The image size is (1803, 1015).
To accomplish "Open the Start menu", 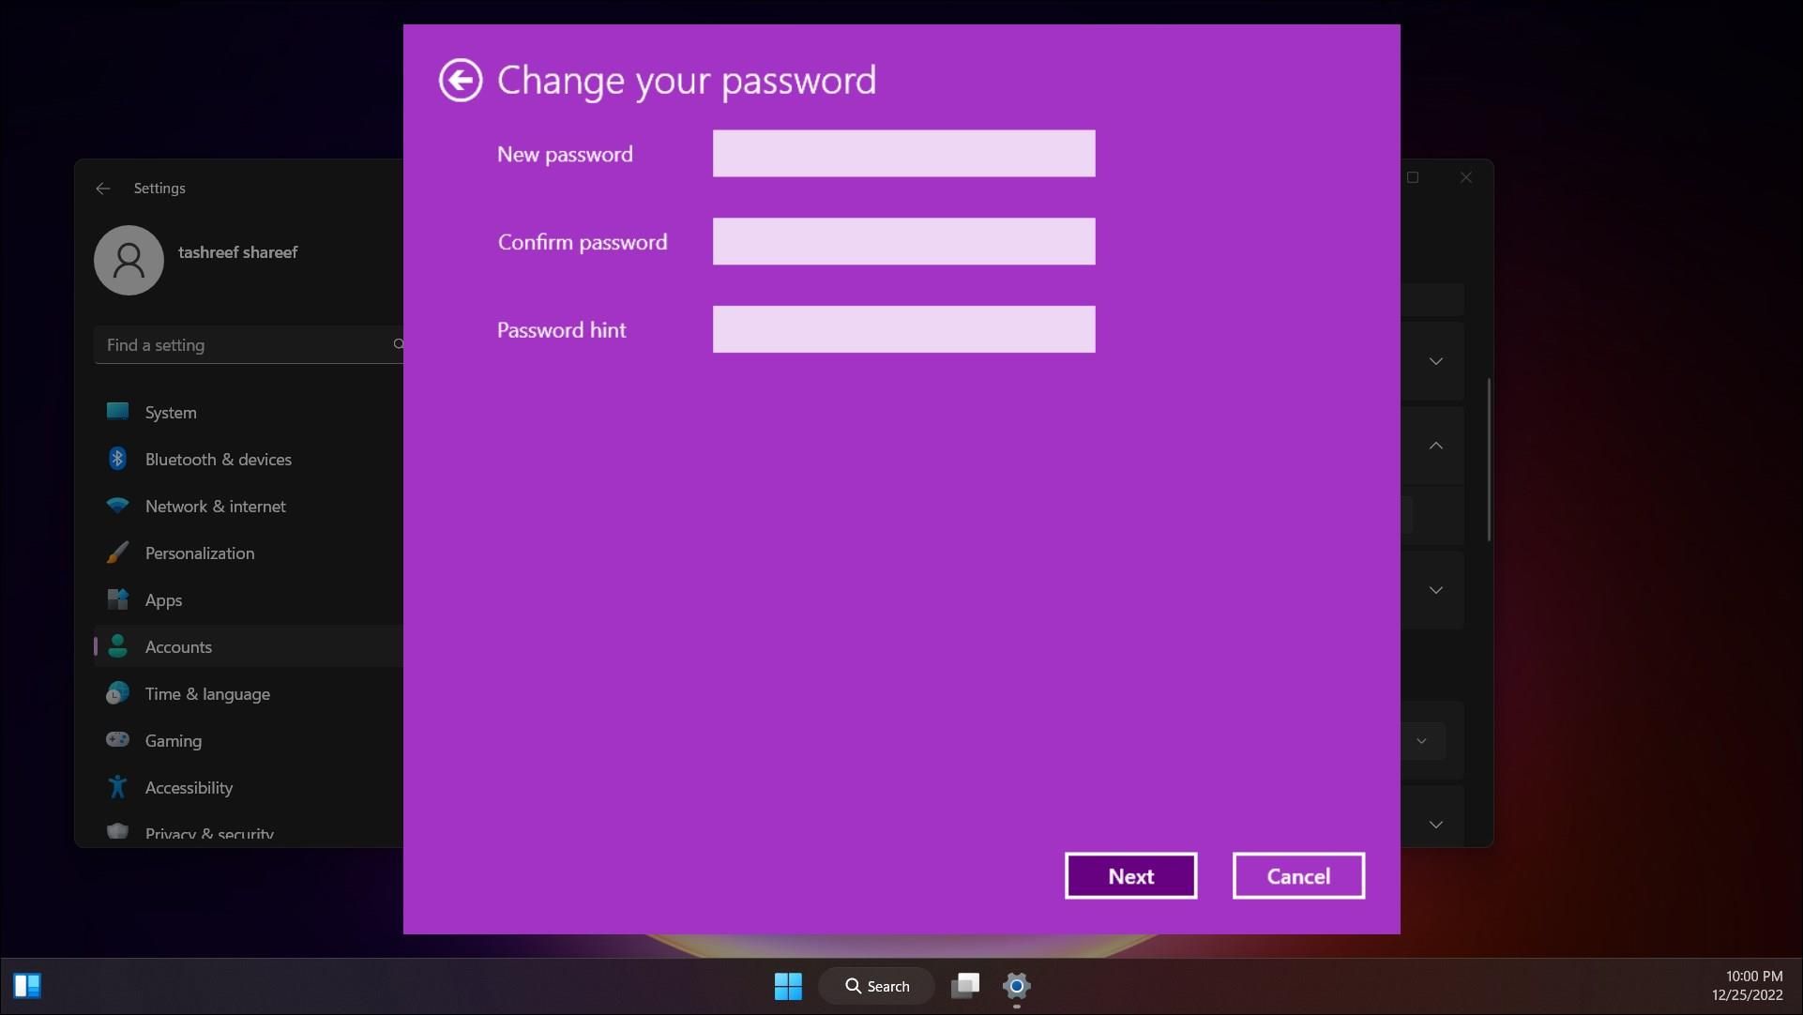I will [x=788, y=986].
